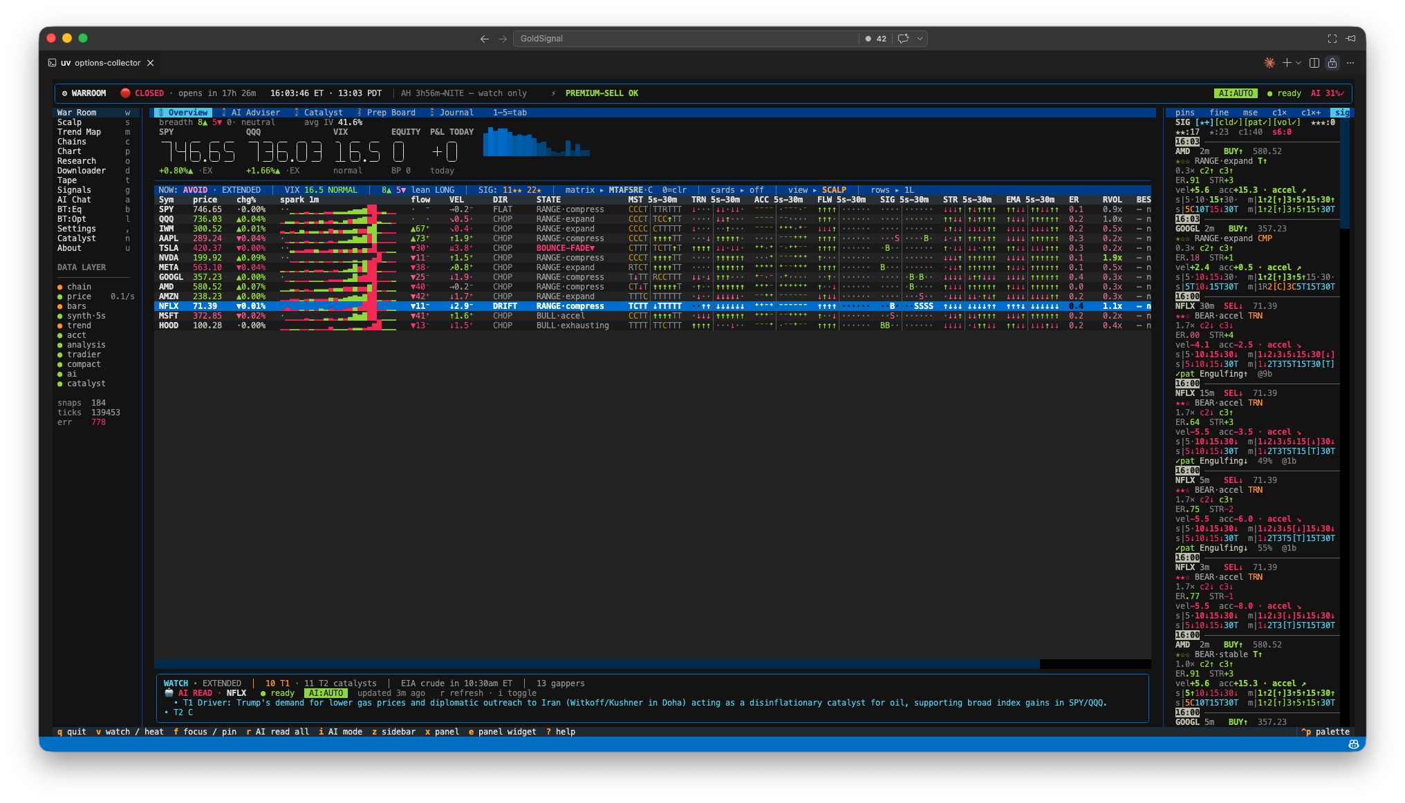Click the green ready status dot in header
Screen dimensions: 1405x803
tap(1270, 93)
